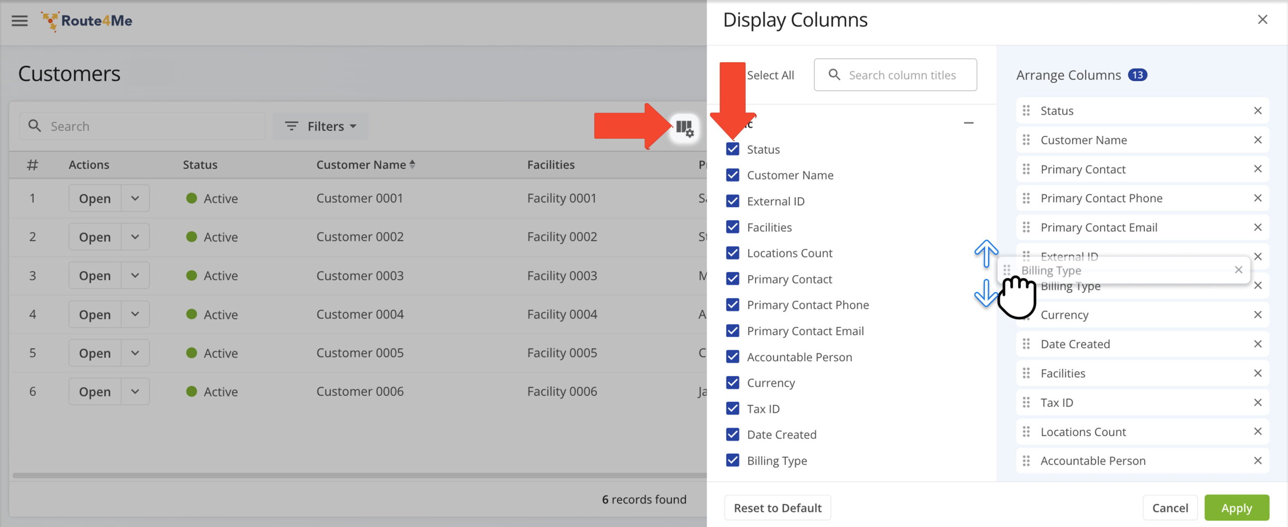
Task: Uncheck the External ID checkbox
Action: [733, 201]
